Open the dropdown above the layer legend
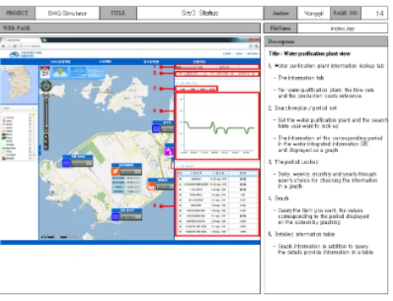This screenshot has height=301, width=393. click(19, 109)
